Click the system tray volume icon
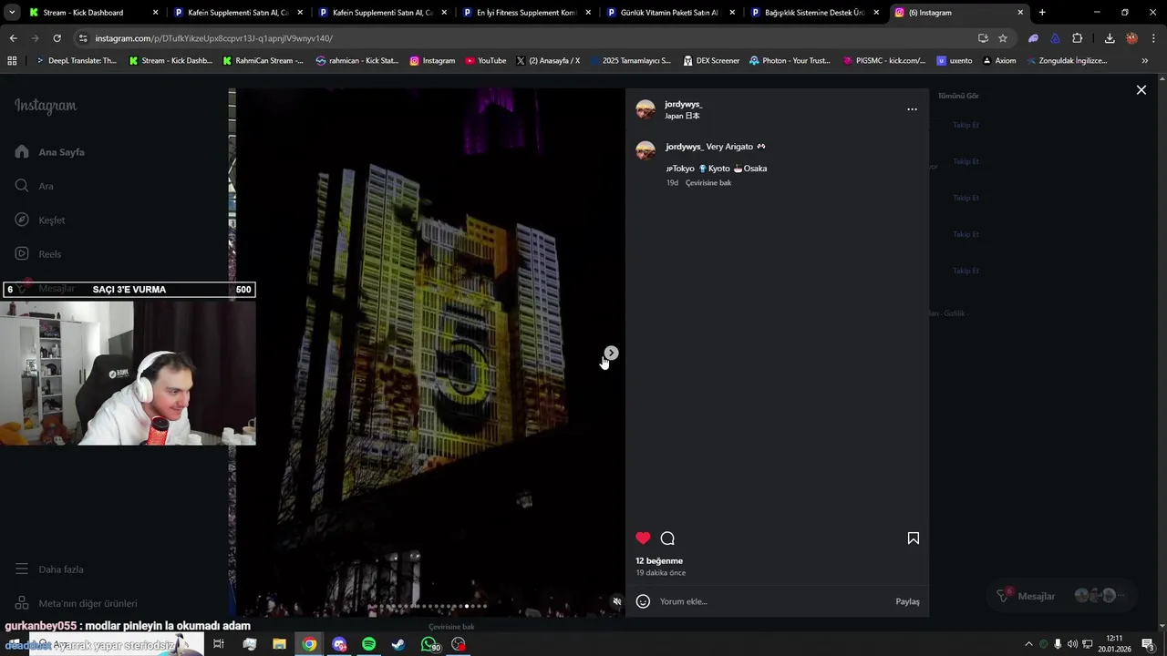The height and width of the screenshot is (656, 1167). [1072, 644]
